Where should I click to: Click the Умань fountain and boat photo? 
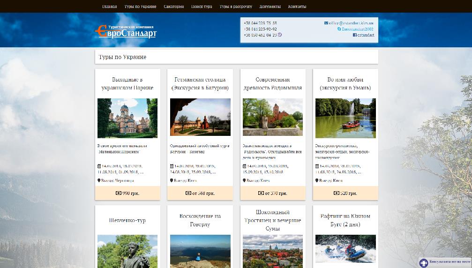click(345, 118)
